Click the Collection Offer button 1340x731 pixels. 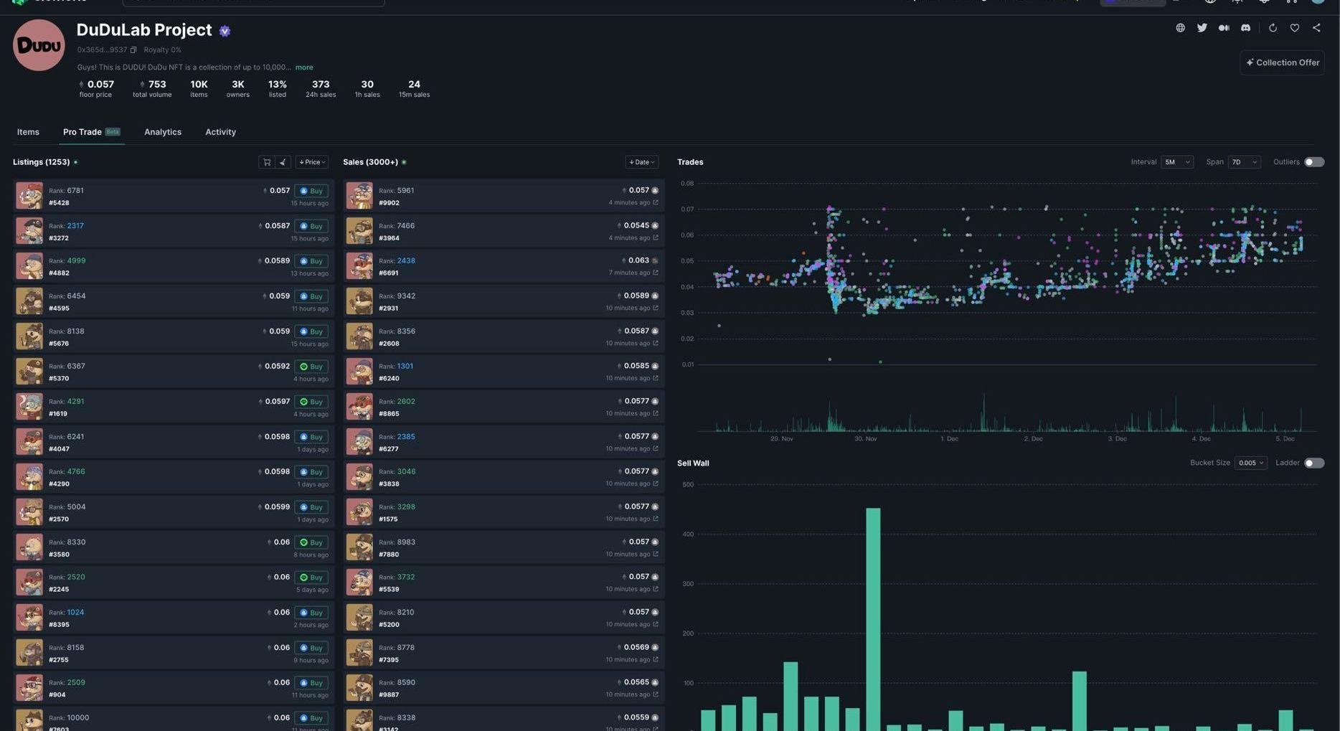click(1282, 62)
